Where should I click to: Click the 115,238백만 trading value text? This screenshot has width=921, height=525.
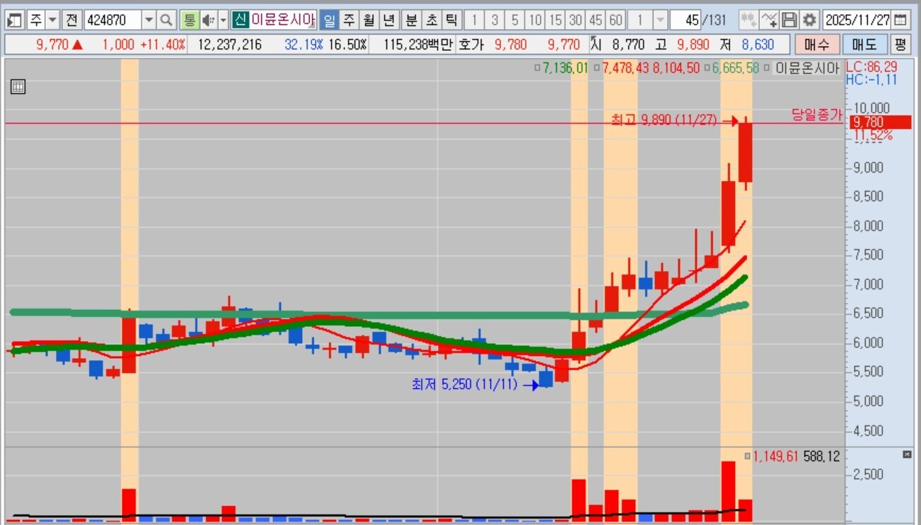point(419,45)
